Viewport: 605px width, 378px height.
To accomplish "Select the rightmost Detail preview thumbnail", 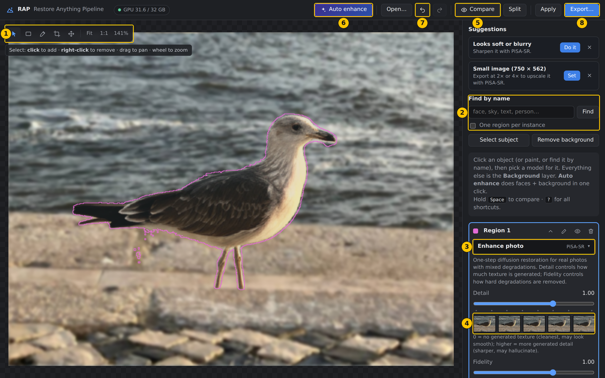I will (584, 324).
